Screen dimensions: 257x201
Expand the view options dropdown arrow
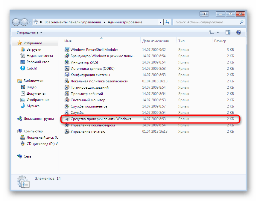(x=218, y=32)
